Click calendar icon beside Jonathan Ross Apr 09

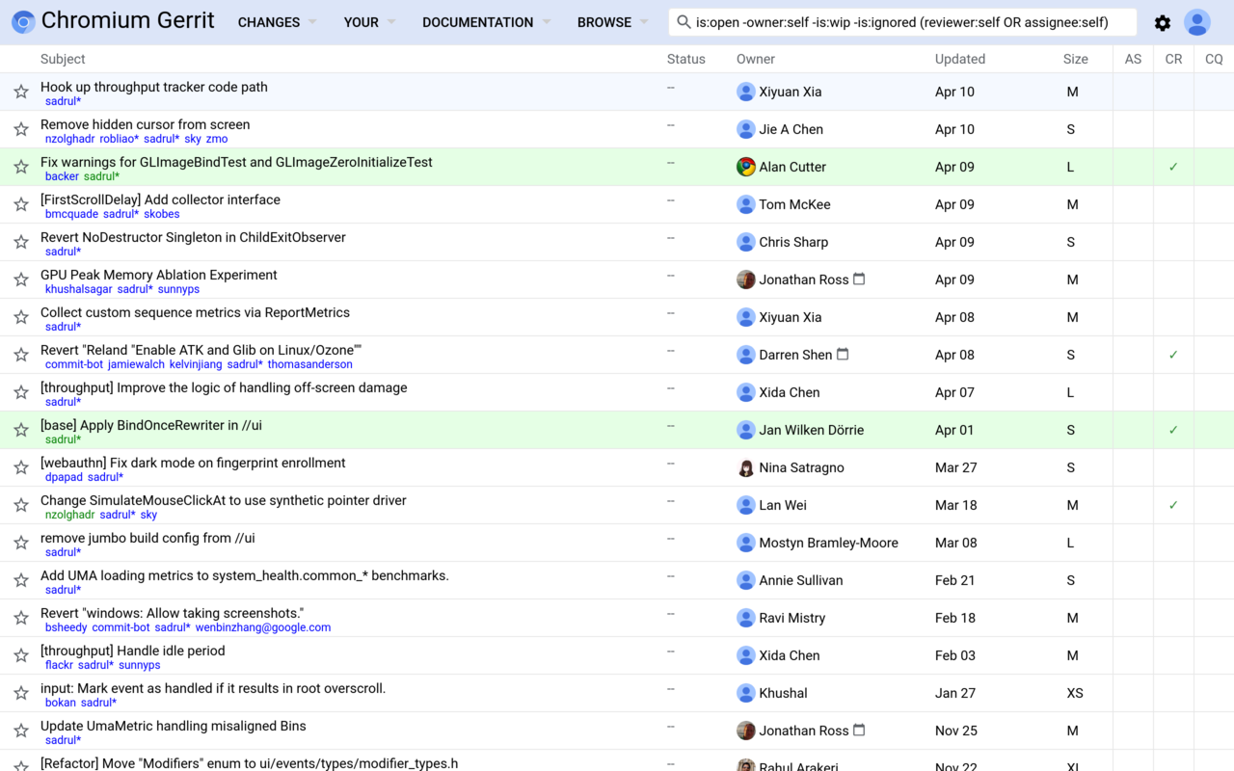click(x=859, y=279)
